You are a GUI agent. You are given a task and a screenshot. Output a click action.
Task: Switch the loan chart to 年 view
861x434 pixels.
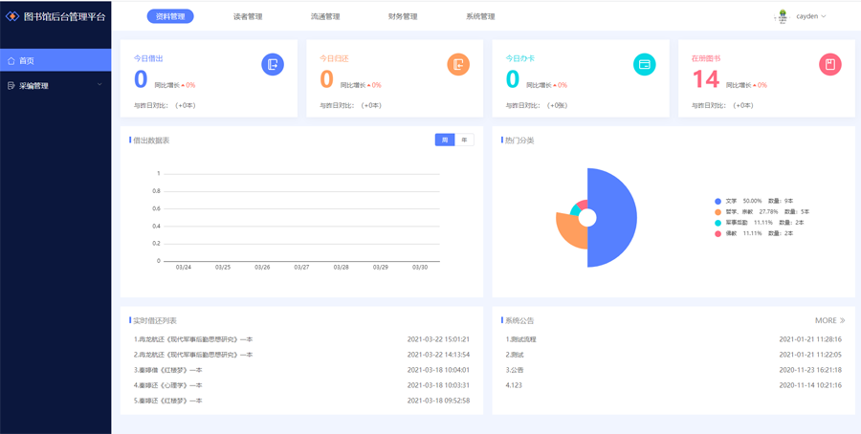(464, 140)
